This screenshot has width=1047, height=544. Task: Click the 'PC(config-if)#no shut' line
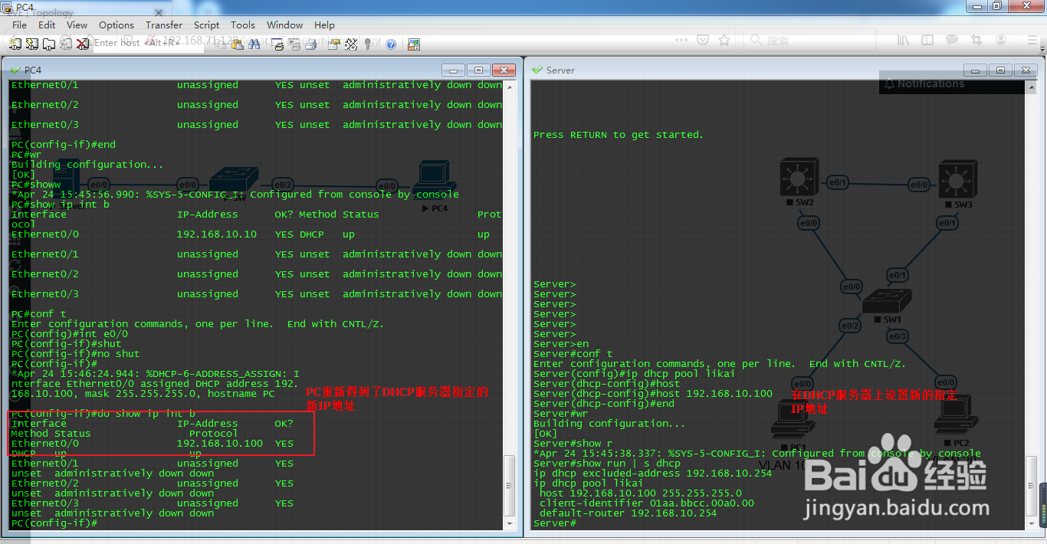point(75,354)
